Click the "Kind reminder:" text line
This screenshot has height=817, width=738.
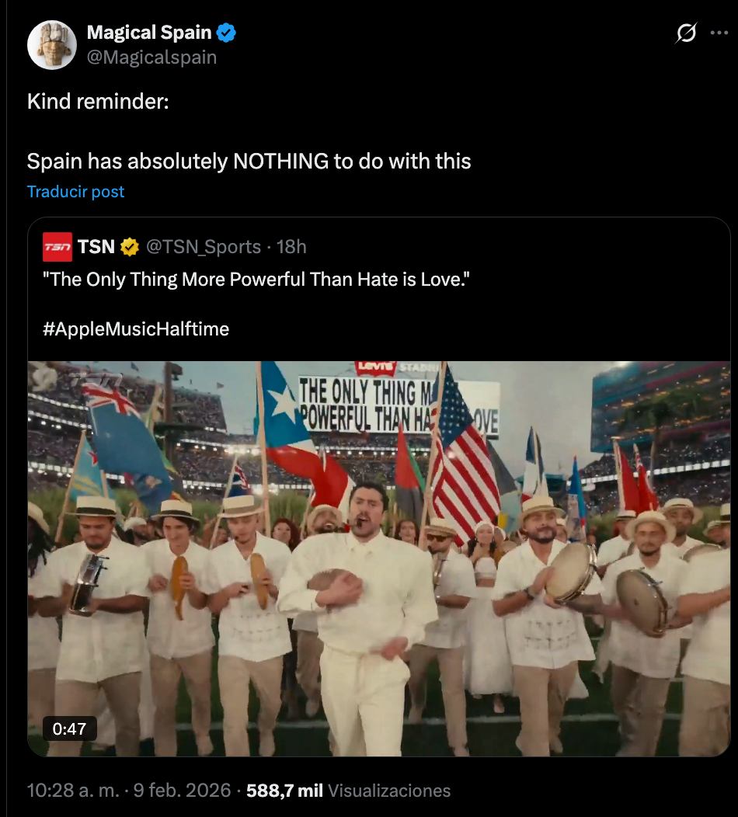point(97,102)
